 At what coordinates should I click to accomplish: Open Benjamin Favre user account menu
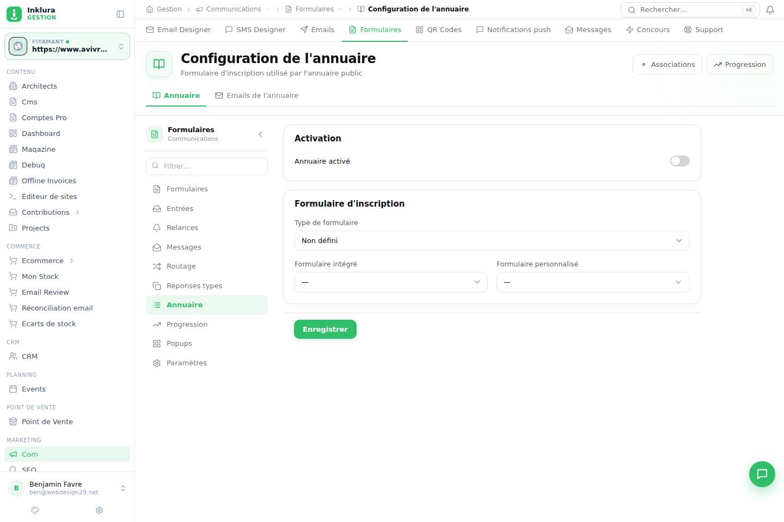pyautogui.click(x=67, y=488)
